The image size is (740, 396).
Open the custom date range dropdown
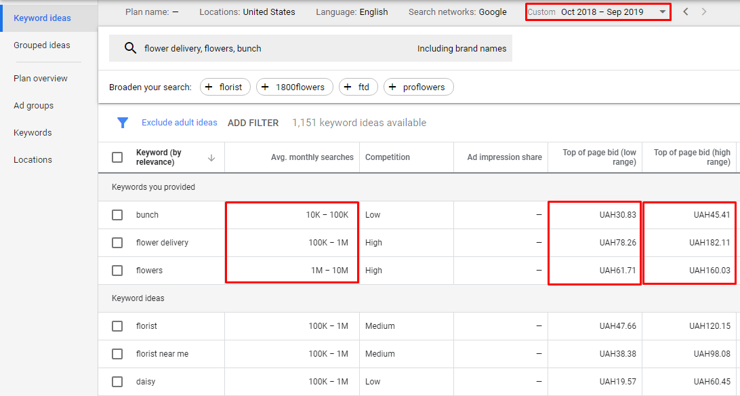[598, 12]
